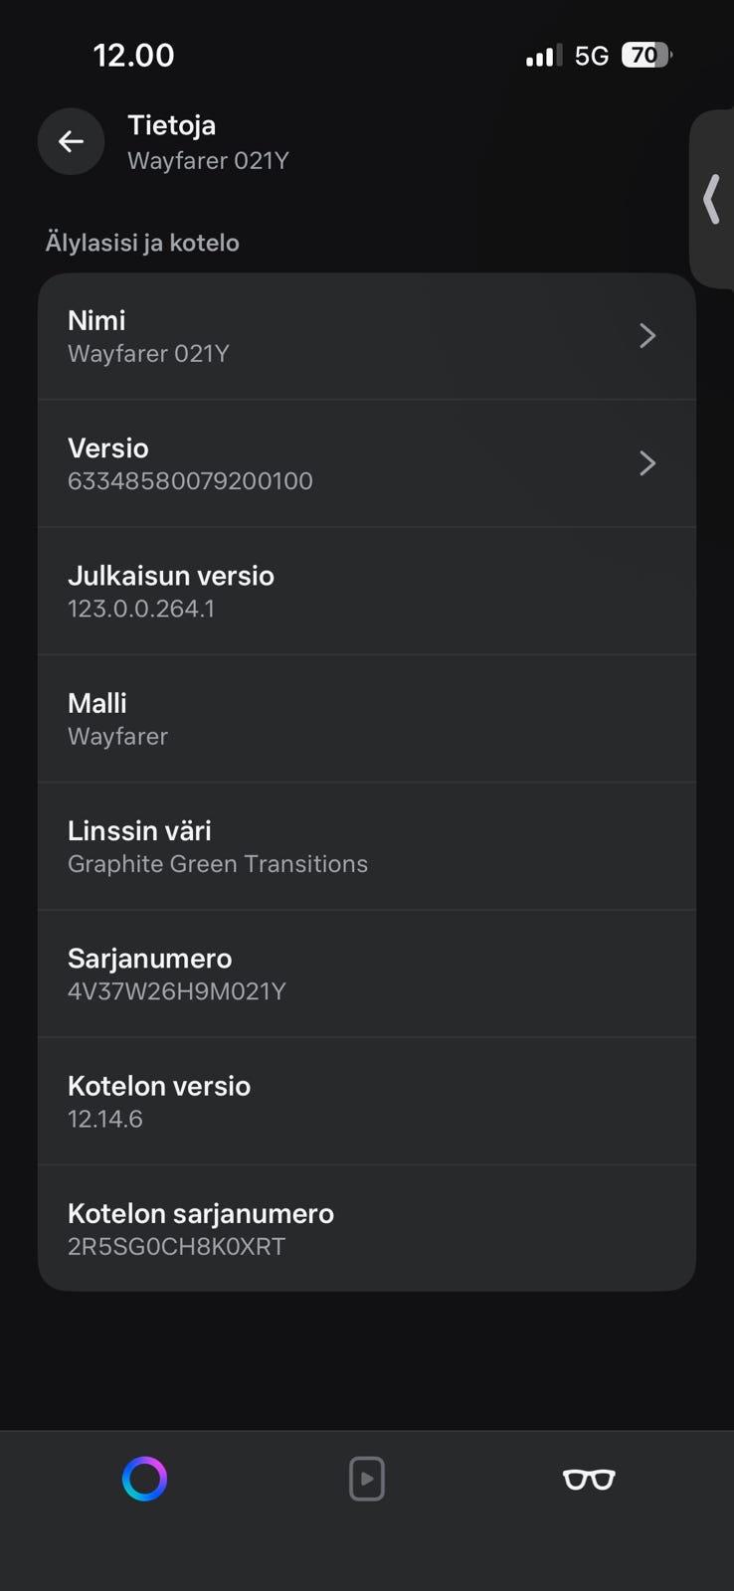The height and width of the screenshot is (1591, 734).
Task: Tap the 5G network indicator
Action: (x=592, y=57)
